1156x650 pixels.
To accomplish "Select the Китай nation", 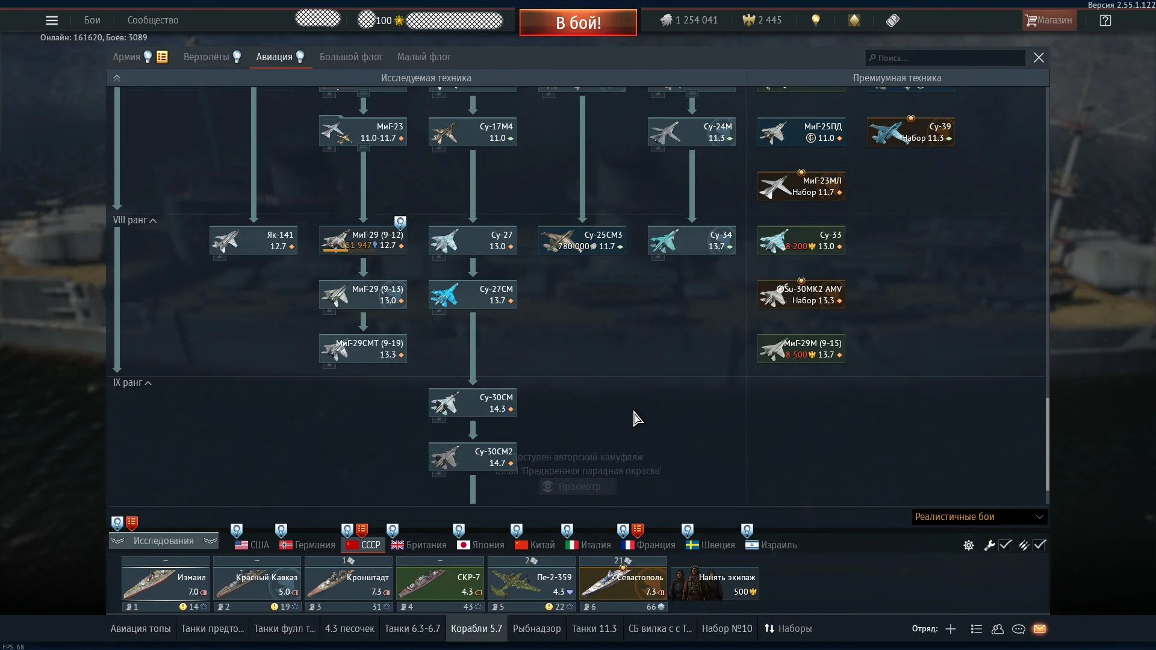I will click(x=535, y=545).
